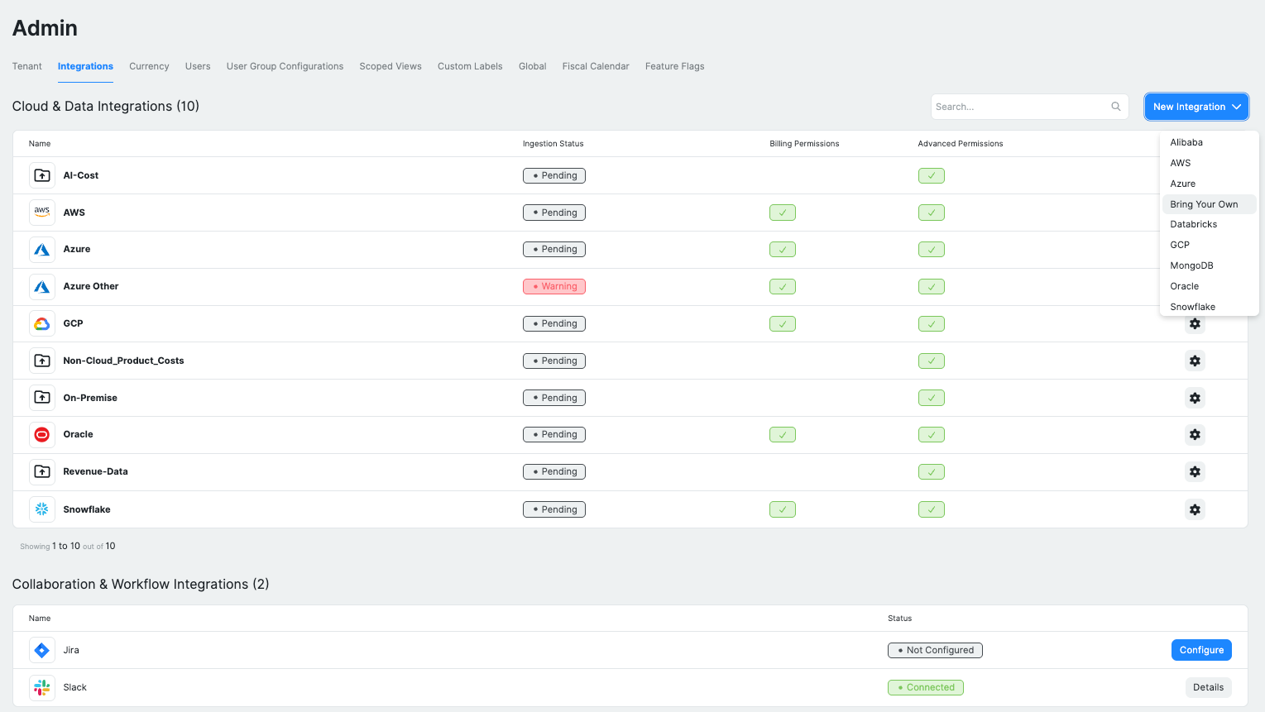
Task: Open settings gear for the GCP row
Action: tap(1195, 323)
